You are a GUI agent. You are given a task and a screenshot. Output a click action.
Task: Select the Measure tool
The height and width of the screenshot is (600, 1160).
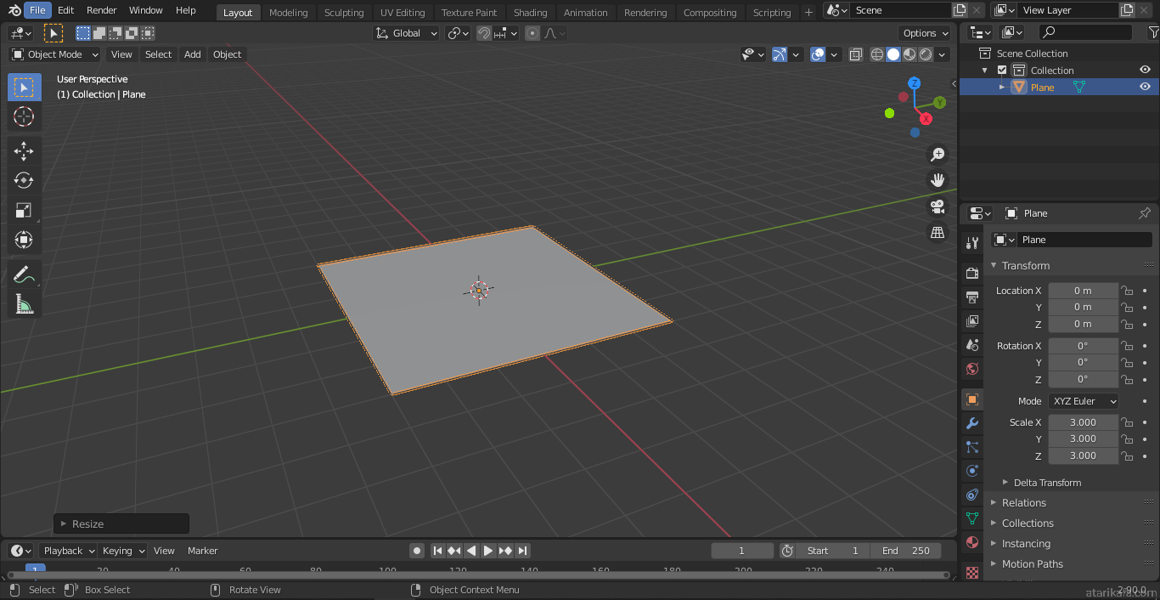pos(24,303)
